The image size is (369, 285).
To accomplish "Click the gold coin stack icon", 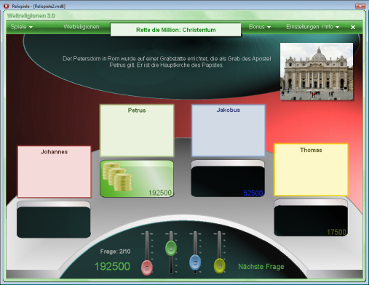I will click(118, 177).
